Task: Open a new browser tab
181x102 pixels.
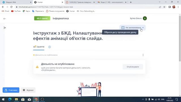Action: click(131, 2)
